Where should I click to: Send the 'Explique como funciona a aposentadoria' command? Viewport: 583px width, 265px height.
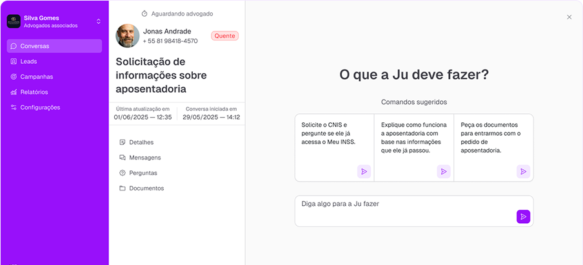pyautogui.click(x=444, y=172)
